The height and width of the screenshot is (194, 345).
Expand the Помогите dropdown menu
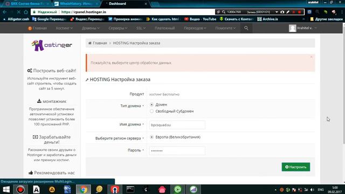point(225,28)
